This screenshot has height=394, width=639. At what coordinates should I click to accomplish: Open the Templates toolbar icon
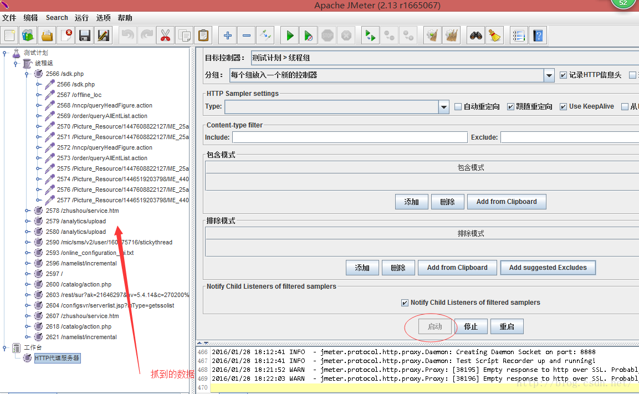(28, 36)
